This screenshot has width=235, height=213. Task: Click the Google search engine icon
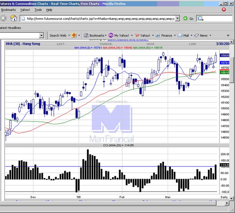200,18
